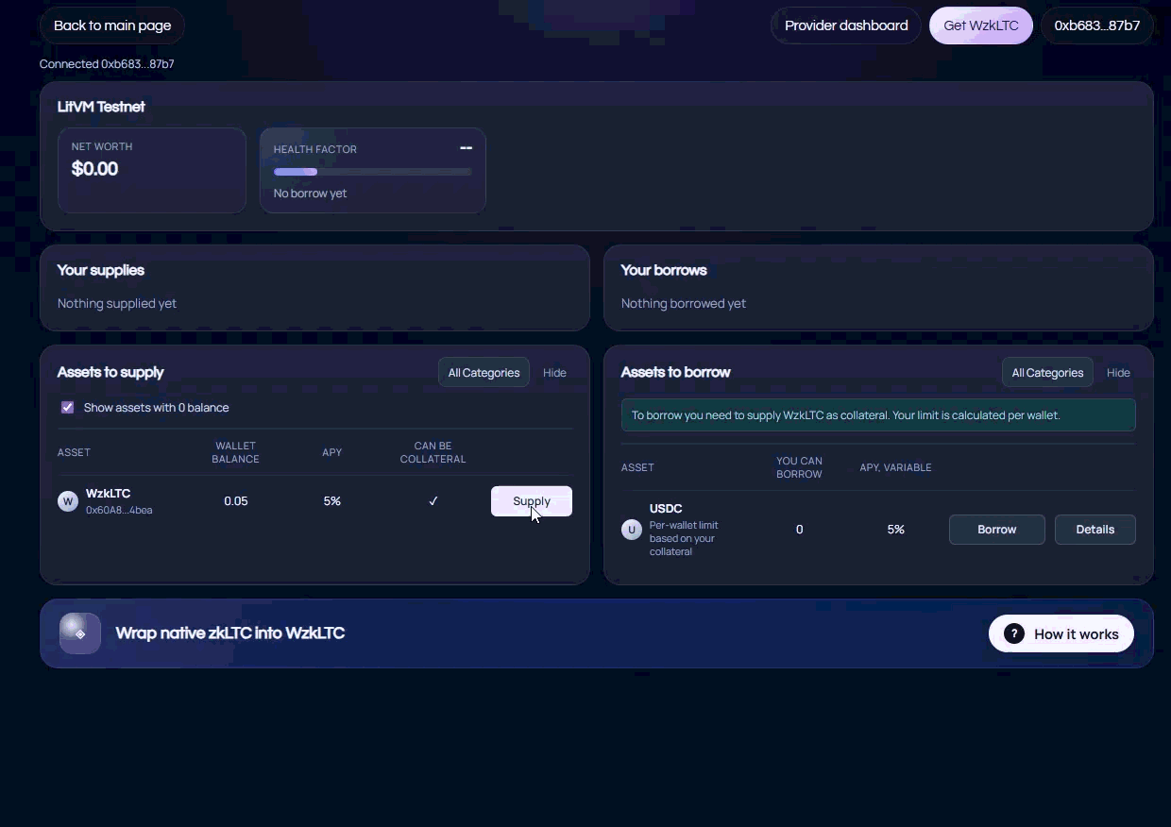1171x827 pixels.
Task: Hide the Assets to supply panel
Action: click(554, 373)
